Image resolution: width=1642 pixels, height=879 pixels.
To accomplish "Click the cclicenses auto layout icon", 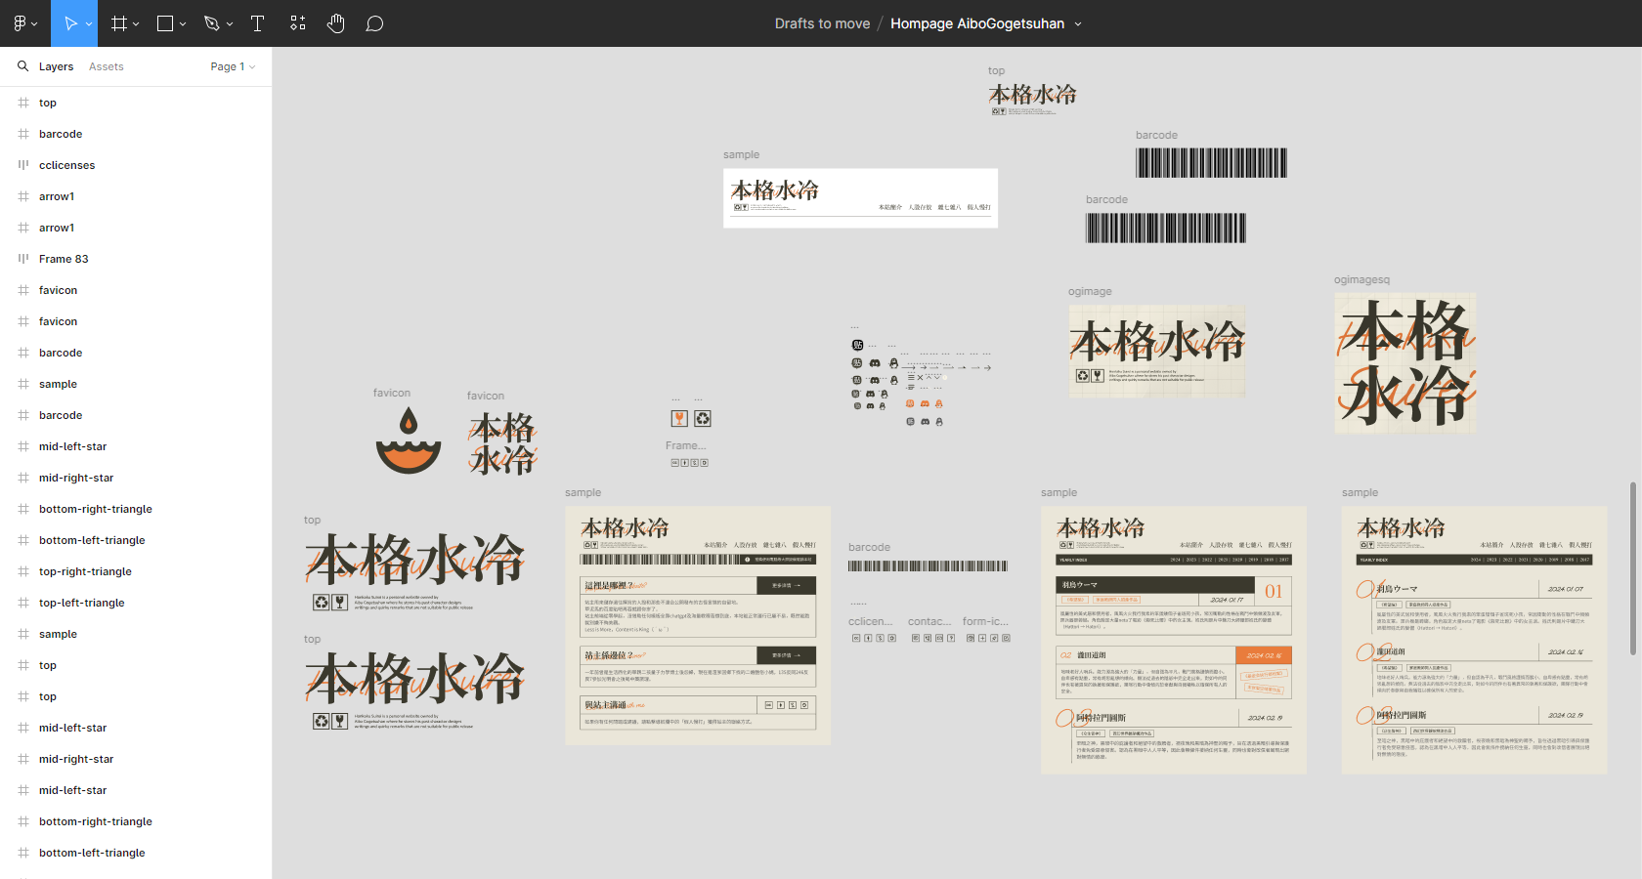I will tap(23, 165).
